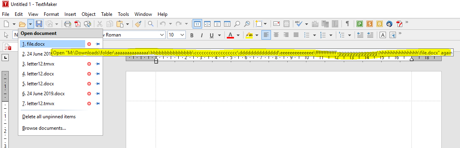
Task: Open paragraph formatting icon with pilcrow page
Action: (x=393, y=35)
